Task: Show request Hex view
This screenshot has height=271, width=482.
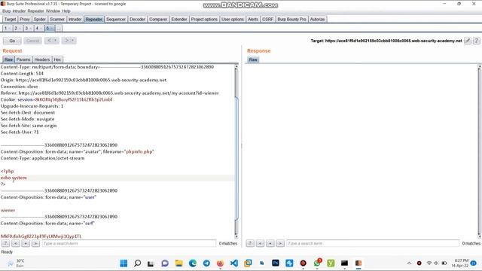Action: 57,59
